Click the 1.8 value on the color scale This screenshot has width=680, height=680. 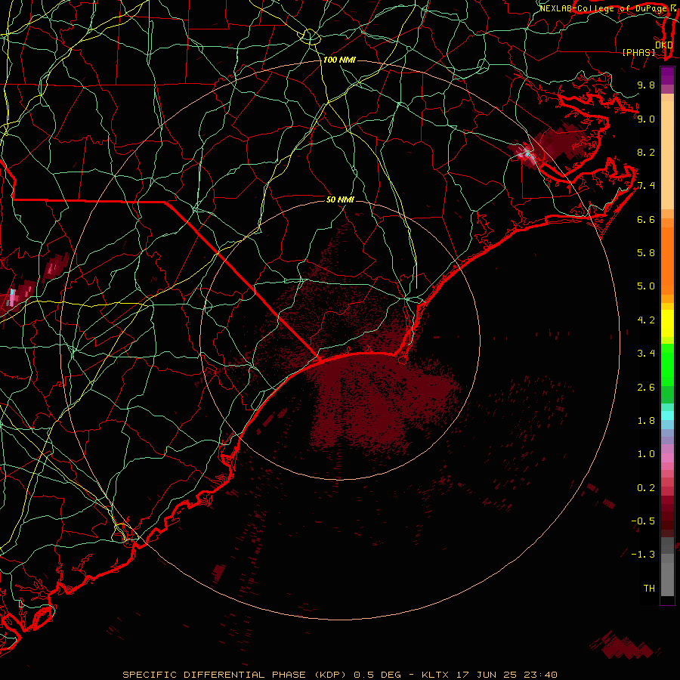(646, 420)
